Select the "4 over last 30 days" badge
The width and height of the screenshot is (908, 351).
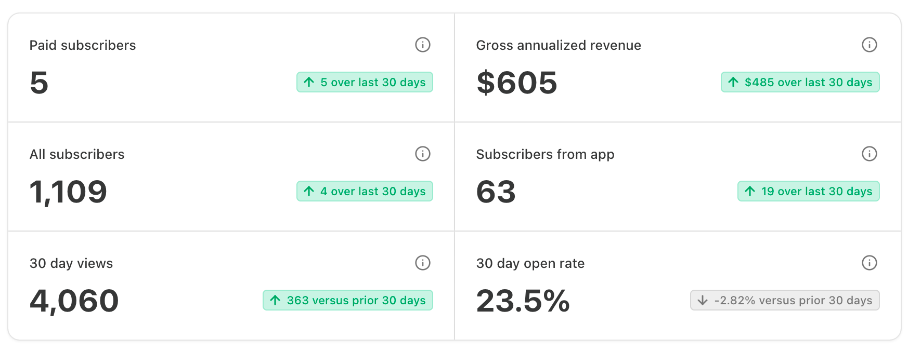[365, 191]
